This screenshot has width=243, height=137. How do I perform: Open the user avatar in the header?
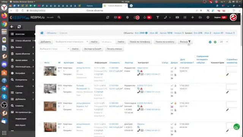(x=233, y=18)
